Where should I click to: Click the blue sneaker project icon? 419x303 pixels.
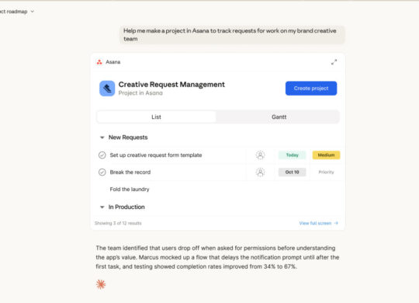tap(107, 89)
